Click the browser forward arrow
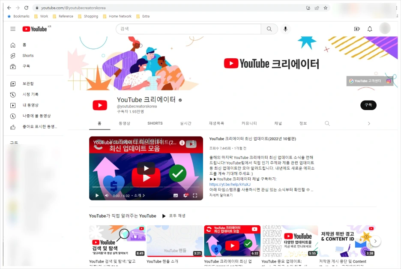The height and width of the screenshot is (269, 401). (18, 8)
